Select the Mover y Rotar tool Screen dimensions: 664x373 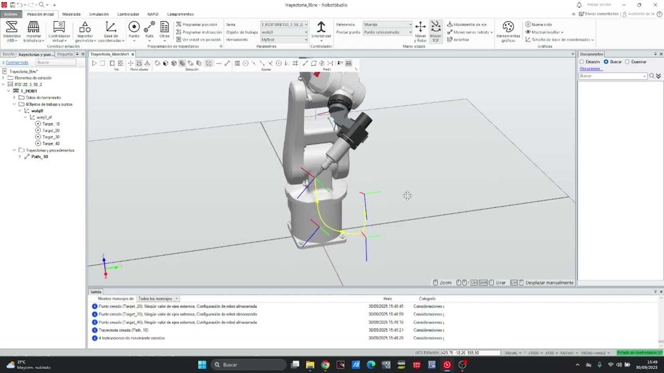pyautogui.click(x=420, y=32)
